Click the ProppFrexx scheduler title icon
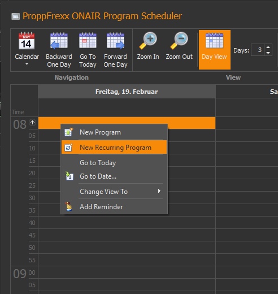The image size is (278, 294). [x=15, y=16]
